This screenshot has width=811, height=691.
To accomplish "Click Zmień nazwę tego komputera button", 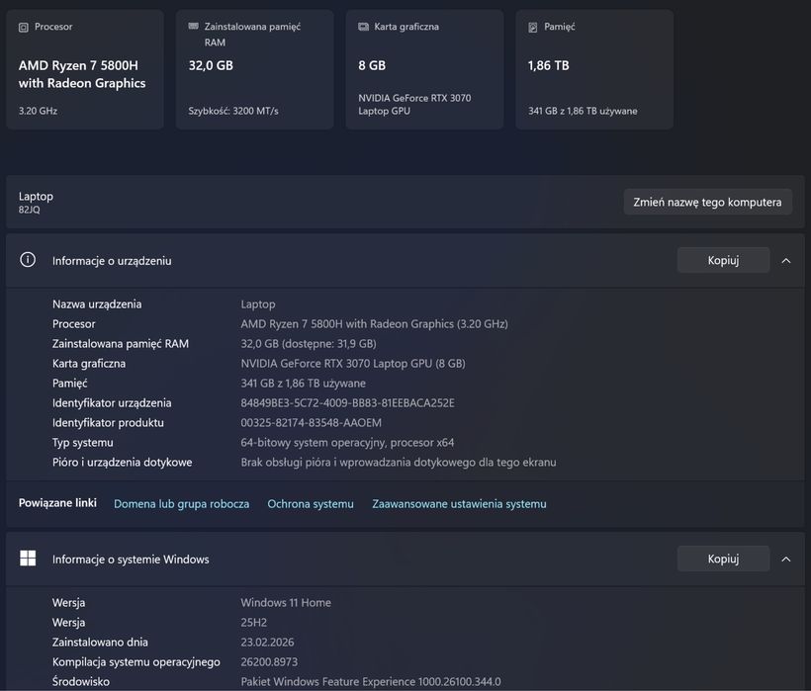I will pos(707,202).
